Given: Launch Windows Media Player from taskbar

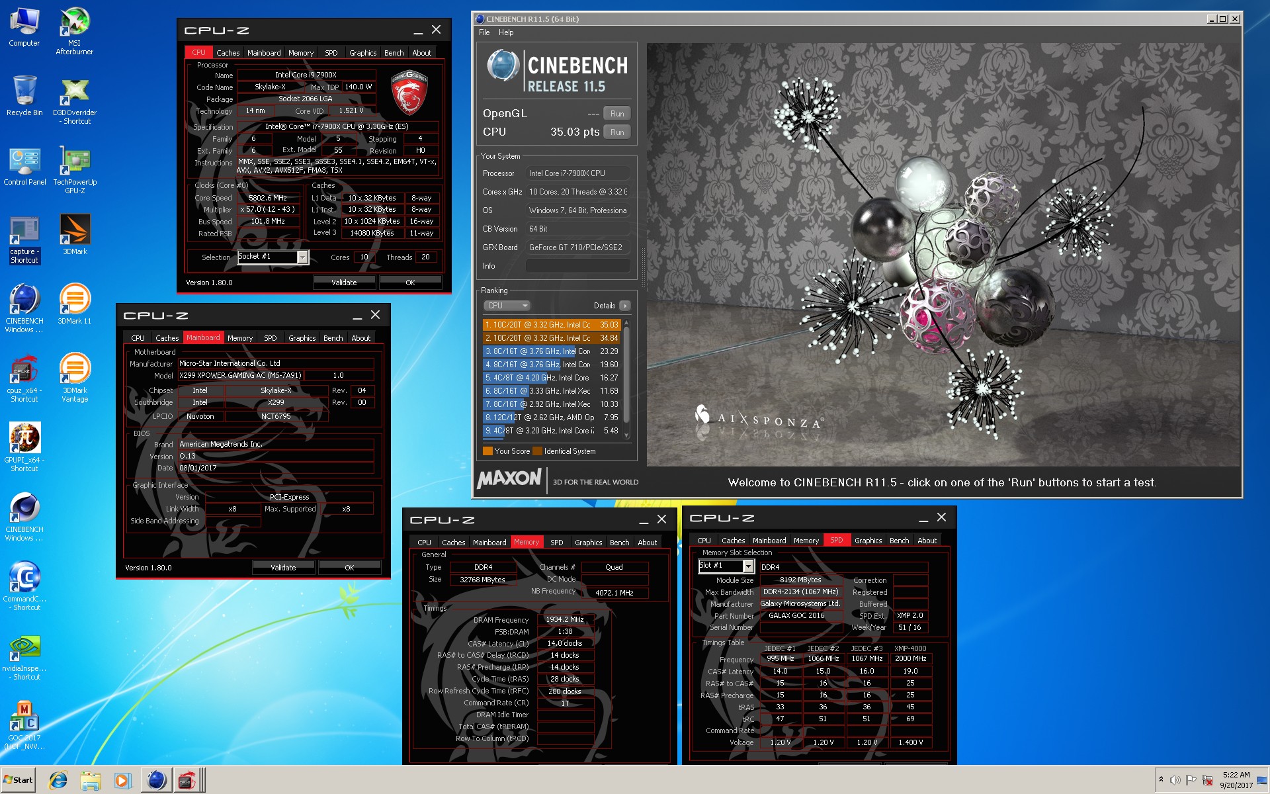Looking at the screenshot, I should pyautogui.click(x=122, y=780).
